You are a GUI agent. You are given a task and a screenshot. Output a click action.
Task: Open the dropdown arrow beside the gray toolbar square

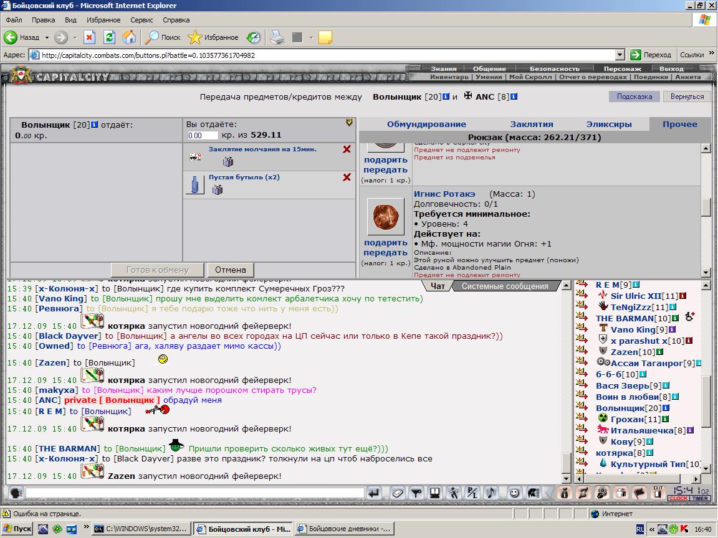(x=311, y=37)
